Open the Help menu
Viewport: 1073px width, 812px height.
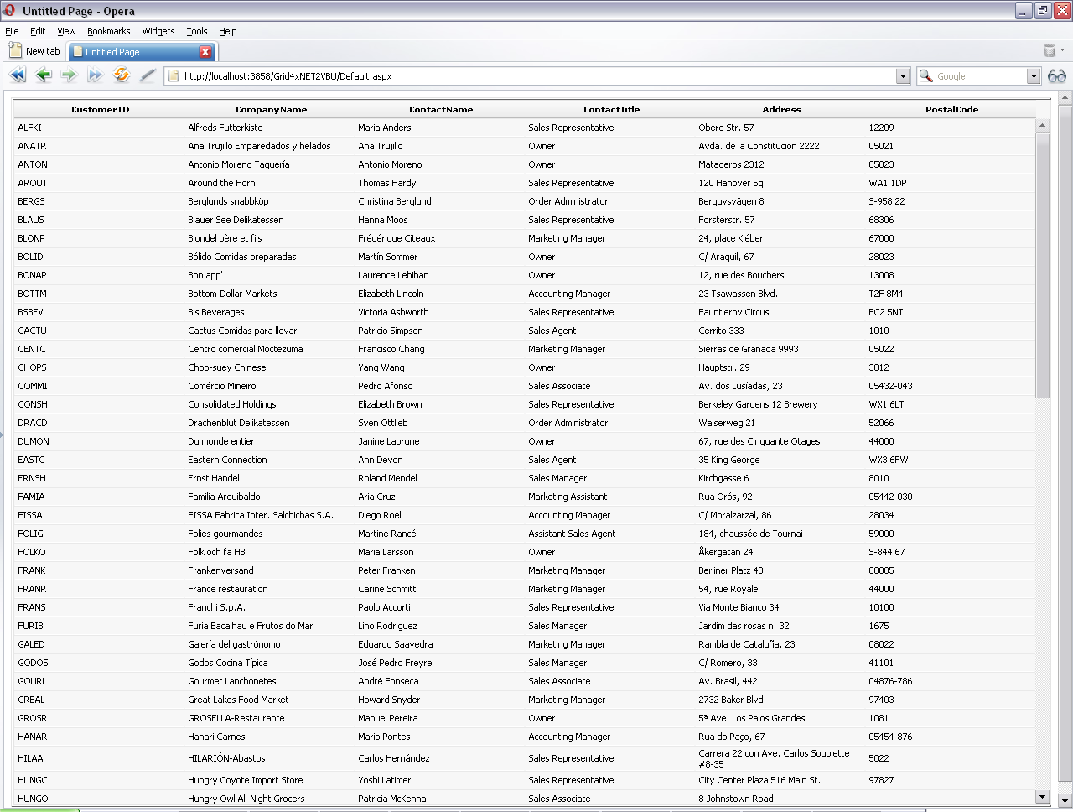coord(228,31)
